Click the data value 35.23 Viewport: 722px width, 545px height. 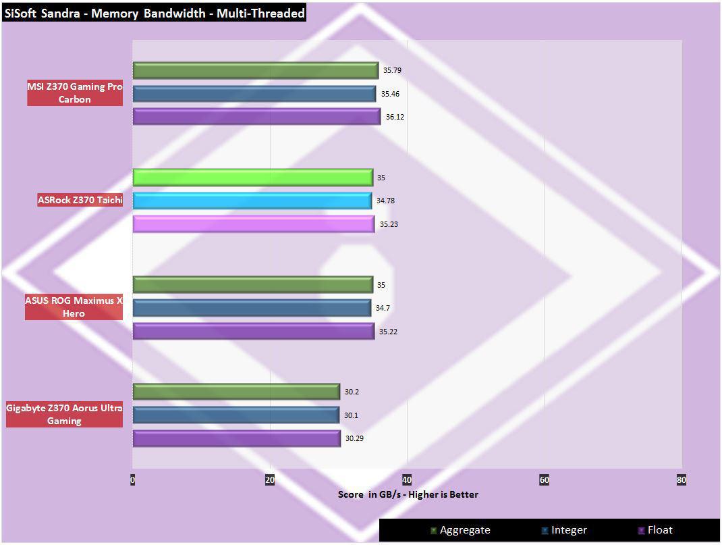[389, 224]
